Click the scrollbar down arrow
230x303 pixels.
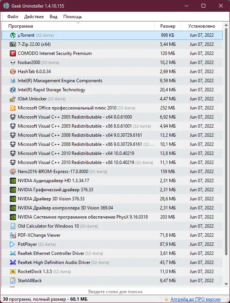tap(226, 284)
